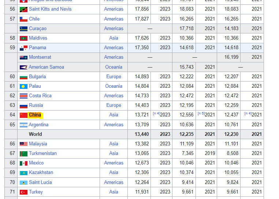This screenshot has height=199, width=279.
Task: Open the Europe region link in Russia row
Action: coord(114,105)
